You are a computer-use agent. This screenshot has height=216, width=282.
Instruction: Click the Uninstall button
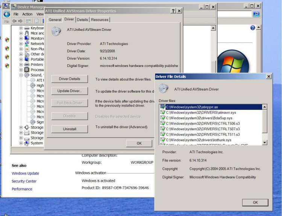click(x=70, y=129)
